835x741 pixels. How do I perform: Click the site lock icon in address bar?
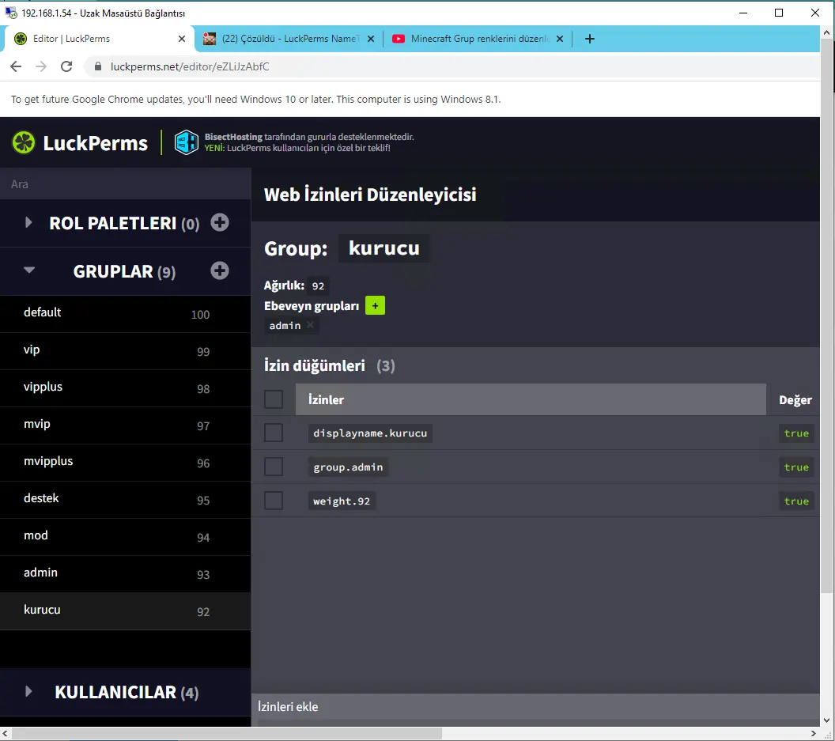[97, 66]
